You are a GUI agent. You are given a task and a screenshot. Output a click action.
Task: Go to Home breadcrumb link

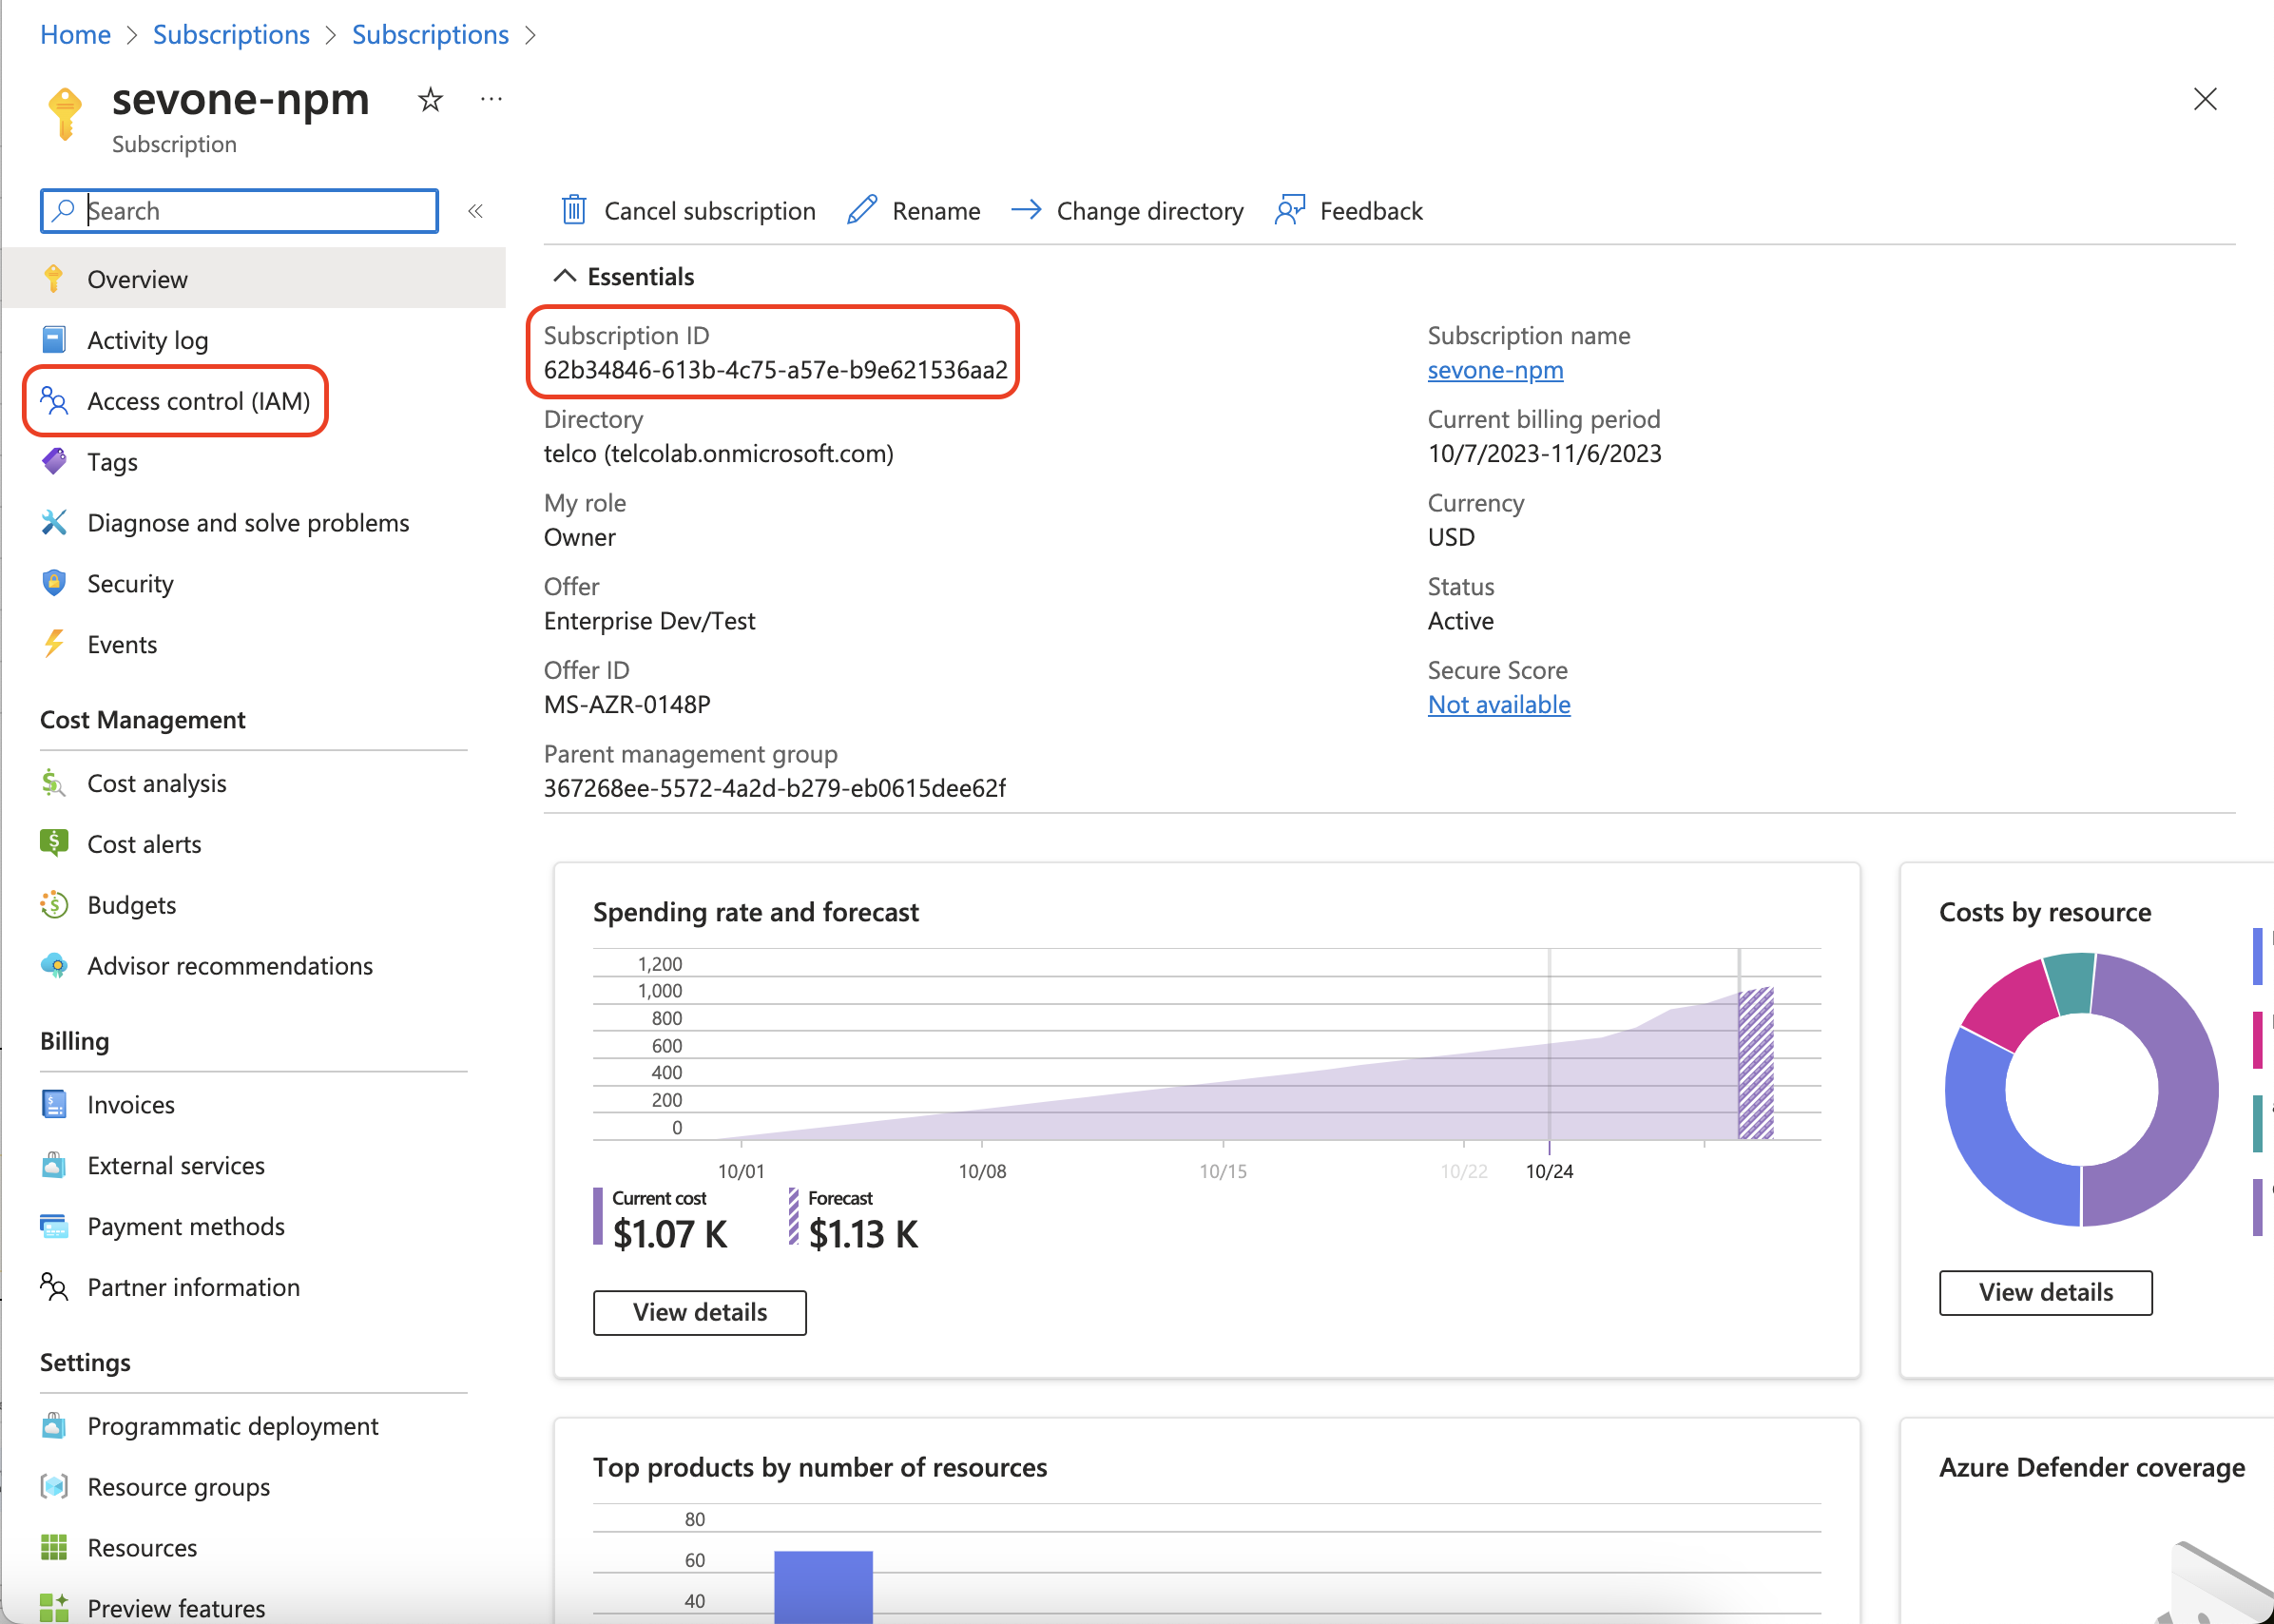click(x=75, y=34)
